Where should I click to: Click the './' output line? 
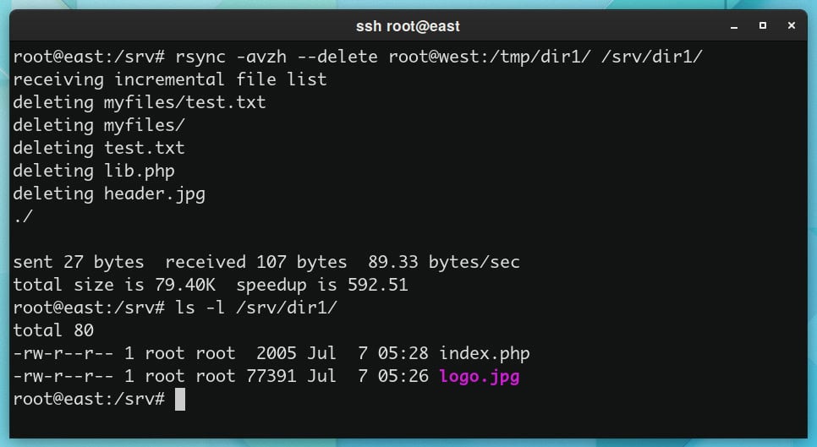(x=23, y=216)
